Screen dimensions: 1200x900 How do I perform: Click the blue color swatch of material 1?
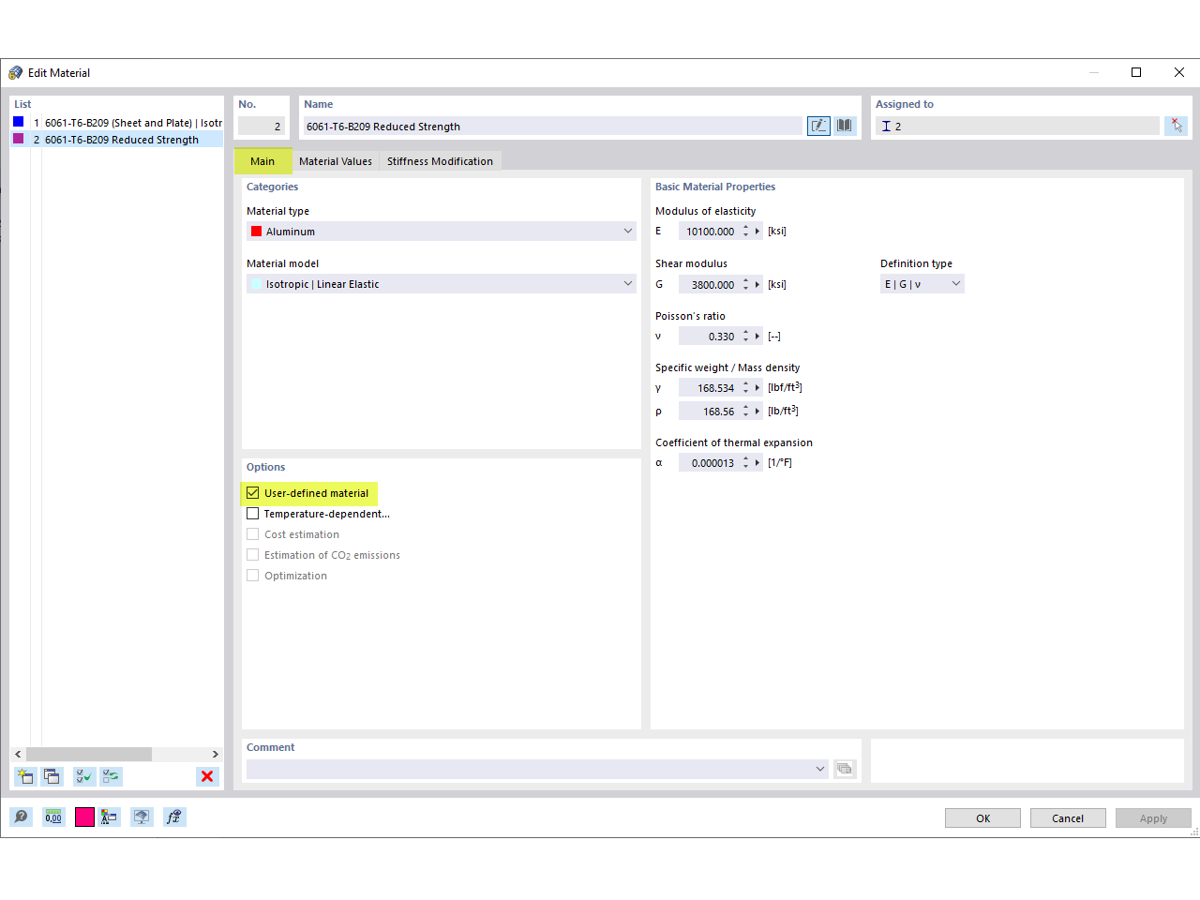[19, 122]
